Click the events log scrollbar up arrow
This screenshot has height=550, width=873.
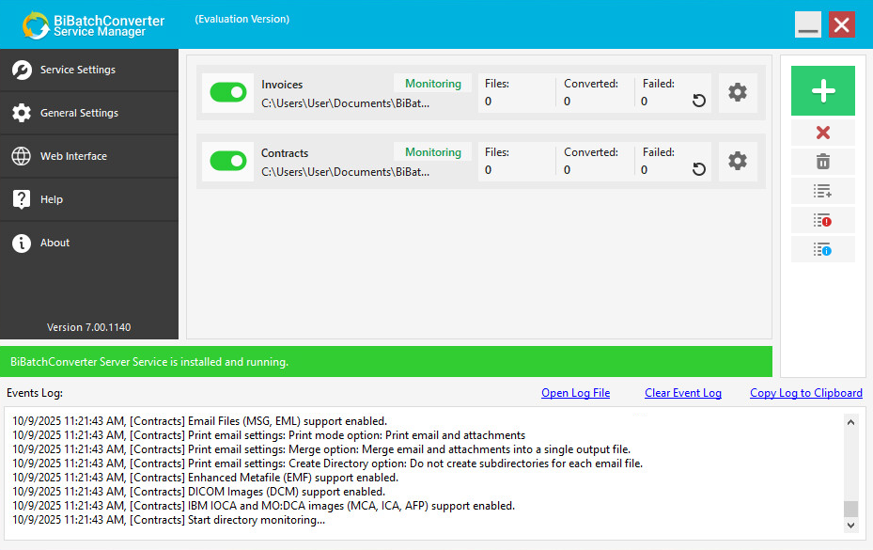(850, 421)
